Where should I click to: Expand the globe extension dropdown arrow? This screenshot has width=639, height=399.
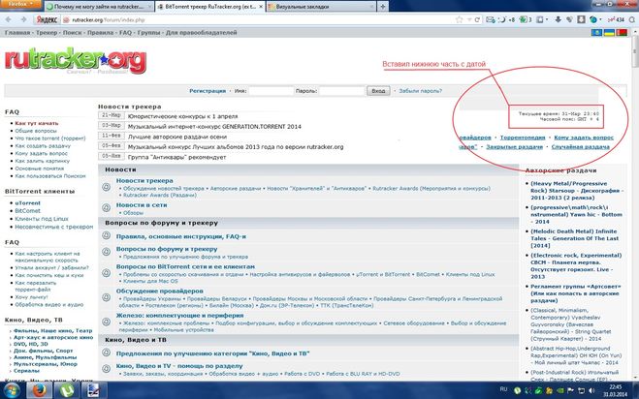point(600,19)
